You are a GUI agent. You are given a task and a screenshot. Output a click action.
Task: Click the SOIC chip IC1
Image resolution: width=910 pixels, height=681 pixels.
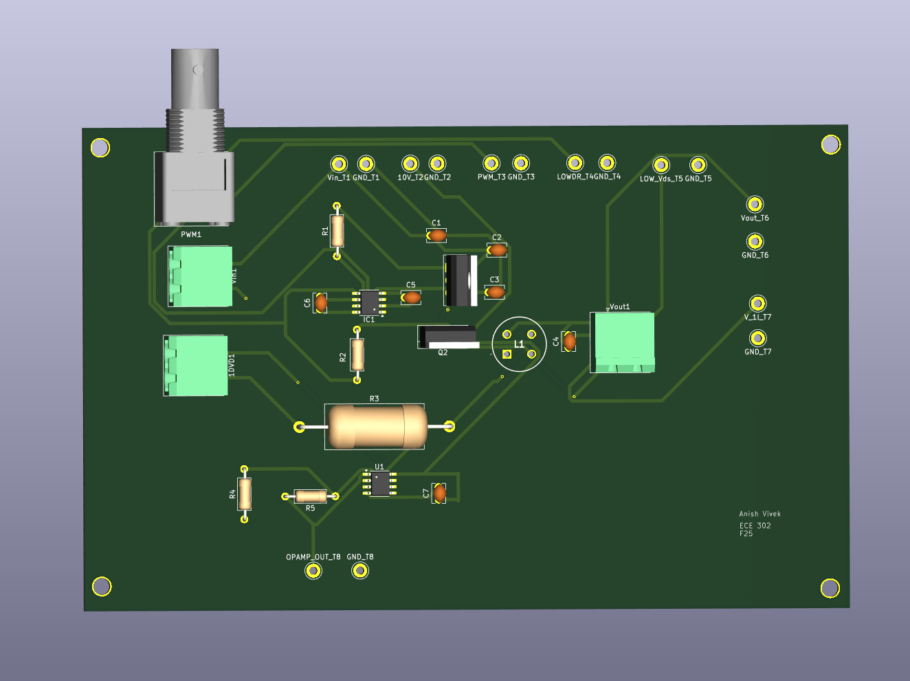(x=369, y=301)
